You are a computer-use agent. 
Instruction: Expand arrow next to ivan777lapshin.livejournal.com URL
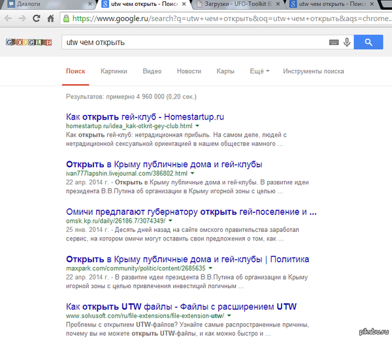click(x=192, y=173)
